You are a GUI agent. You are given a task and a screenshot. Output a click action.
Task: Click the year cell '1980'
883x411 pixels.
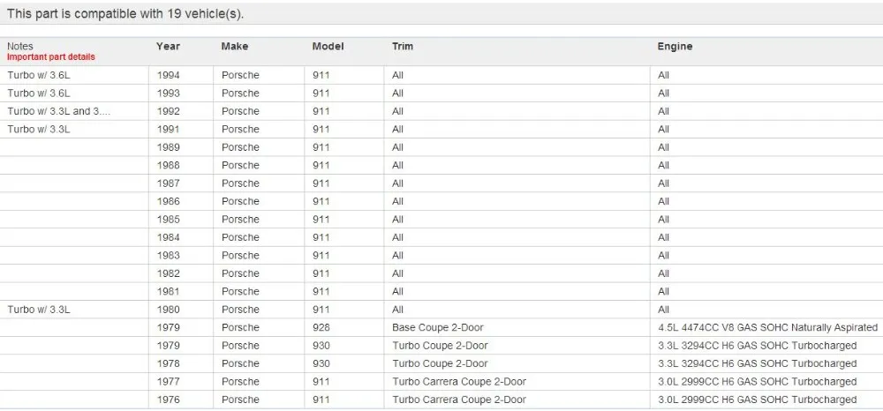168,310
